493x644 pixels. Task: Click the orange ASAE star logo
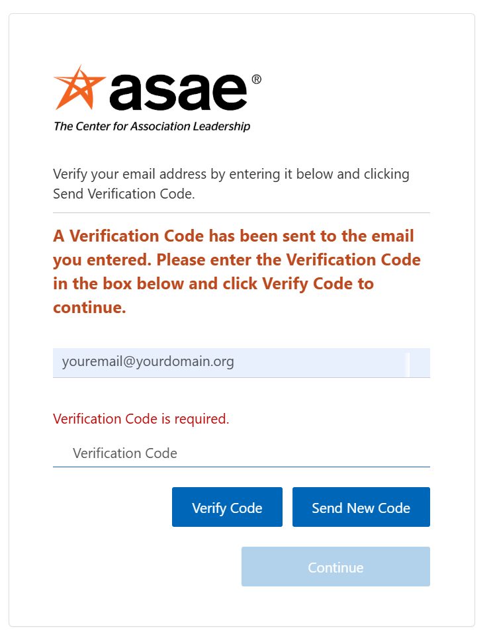click(x=78, y=89)
